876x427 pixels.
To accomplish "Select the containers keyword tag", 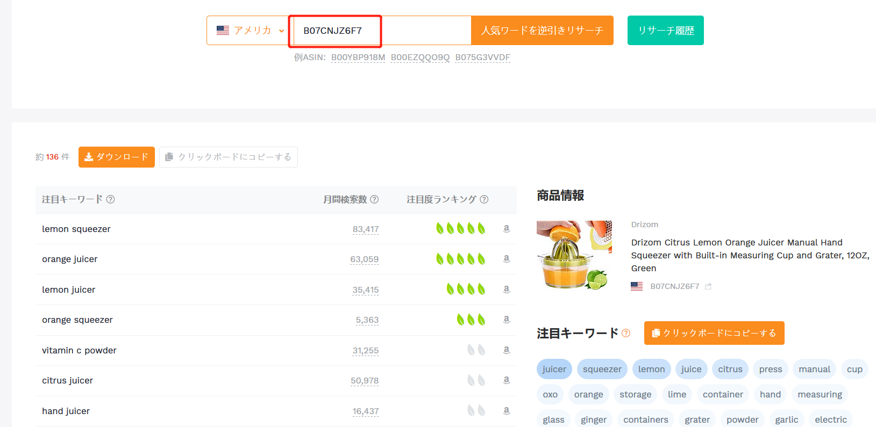I will click(x=646, y=419).
